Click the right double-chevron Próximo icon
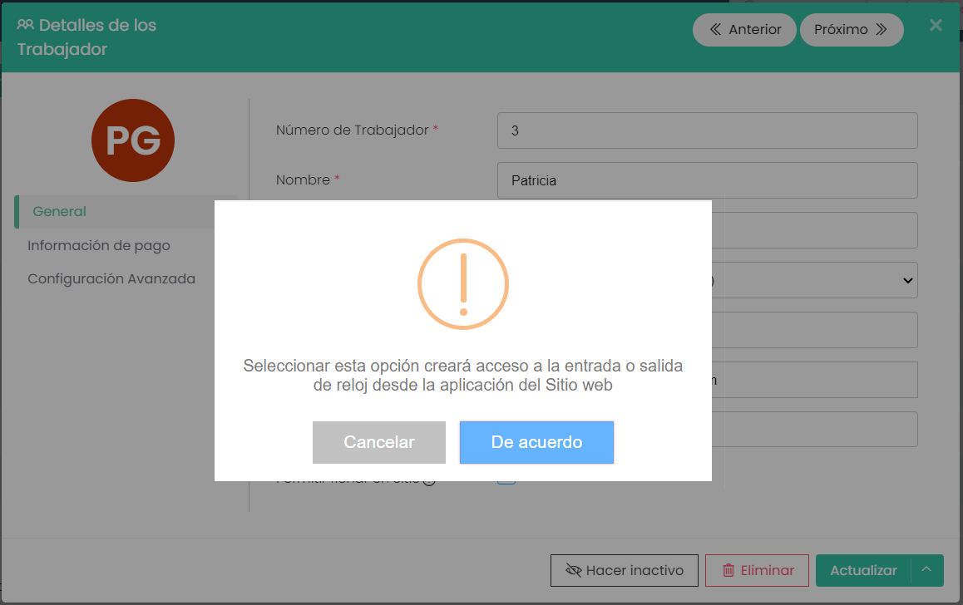This screenshot has height=605, width=963. [x=882, y=30]
